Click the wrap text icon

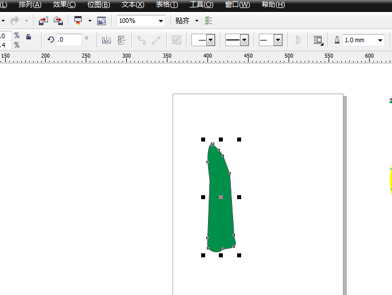[x=318, y=40]
